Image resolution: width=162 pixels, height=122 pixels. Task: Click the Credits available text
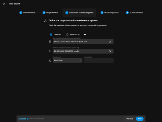click(37, 119)
